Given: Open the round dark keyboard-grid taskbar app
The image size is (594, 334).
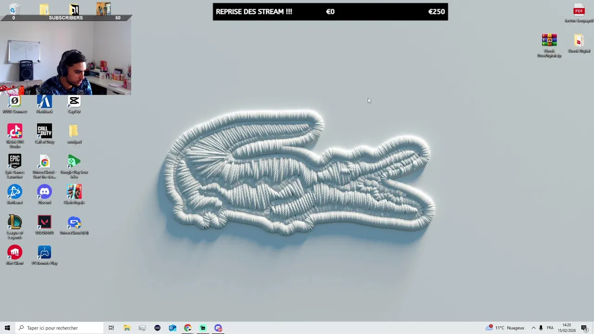Looking at the screenshot, I should click(x=157, y=328).
